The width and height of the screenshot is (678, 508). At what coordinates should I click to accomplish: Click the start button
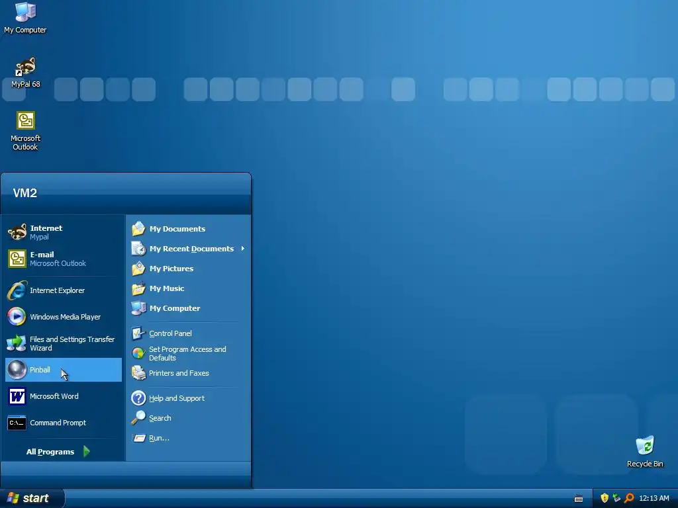pos(32,498)
